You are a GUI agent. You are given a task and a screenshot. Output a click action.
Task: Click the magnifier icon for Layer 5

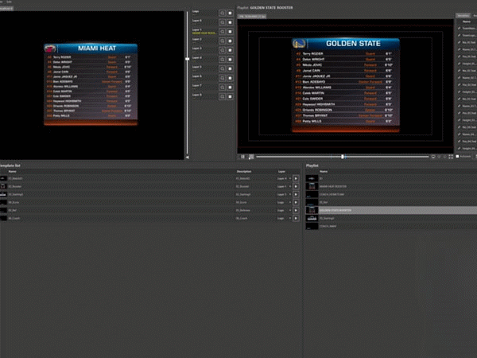point(222,68)
